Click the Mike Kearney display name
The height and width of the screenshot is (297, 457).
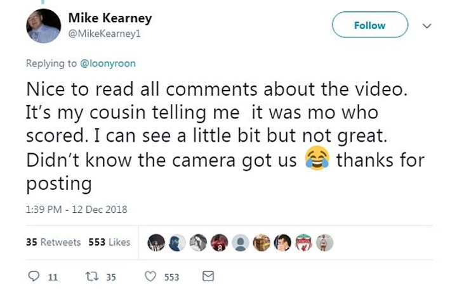tap(110, 18)
